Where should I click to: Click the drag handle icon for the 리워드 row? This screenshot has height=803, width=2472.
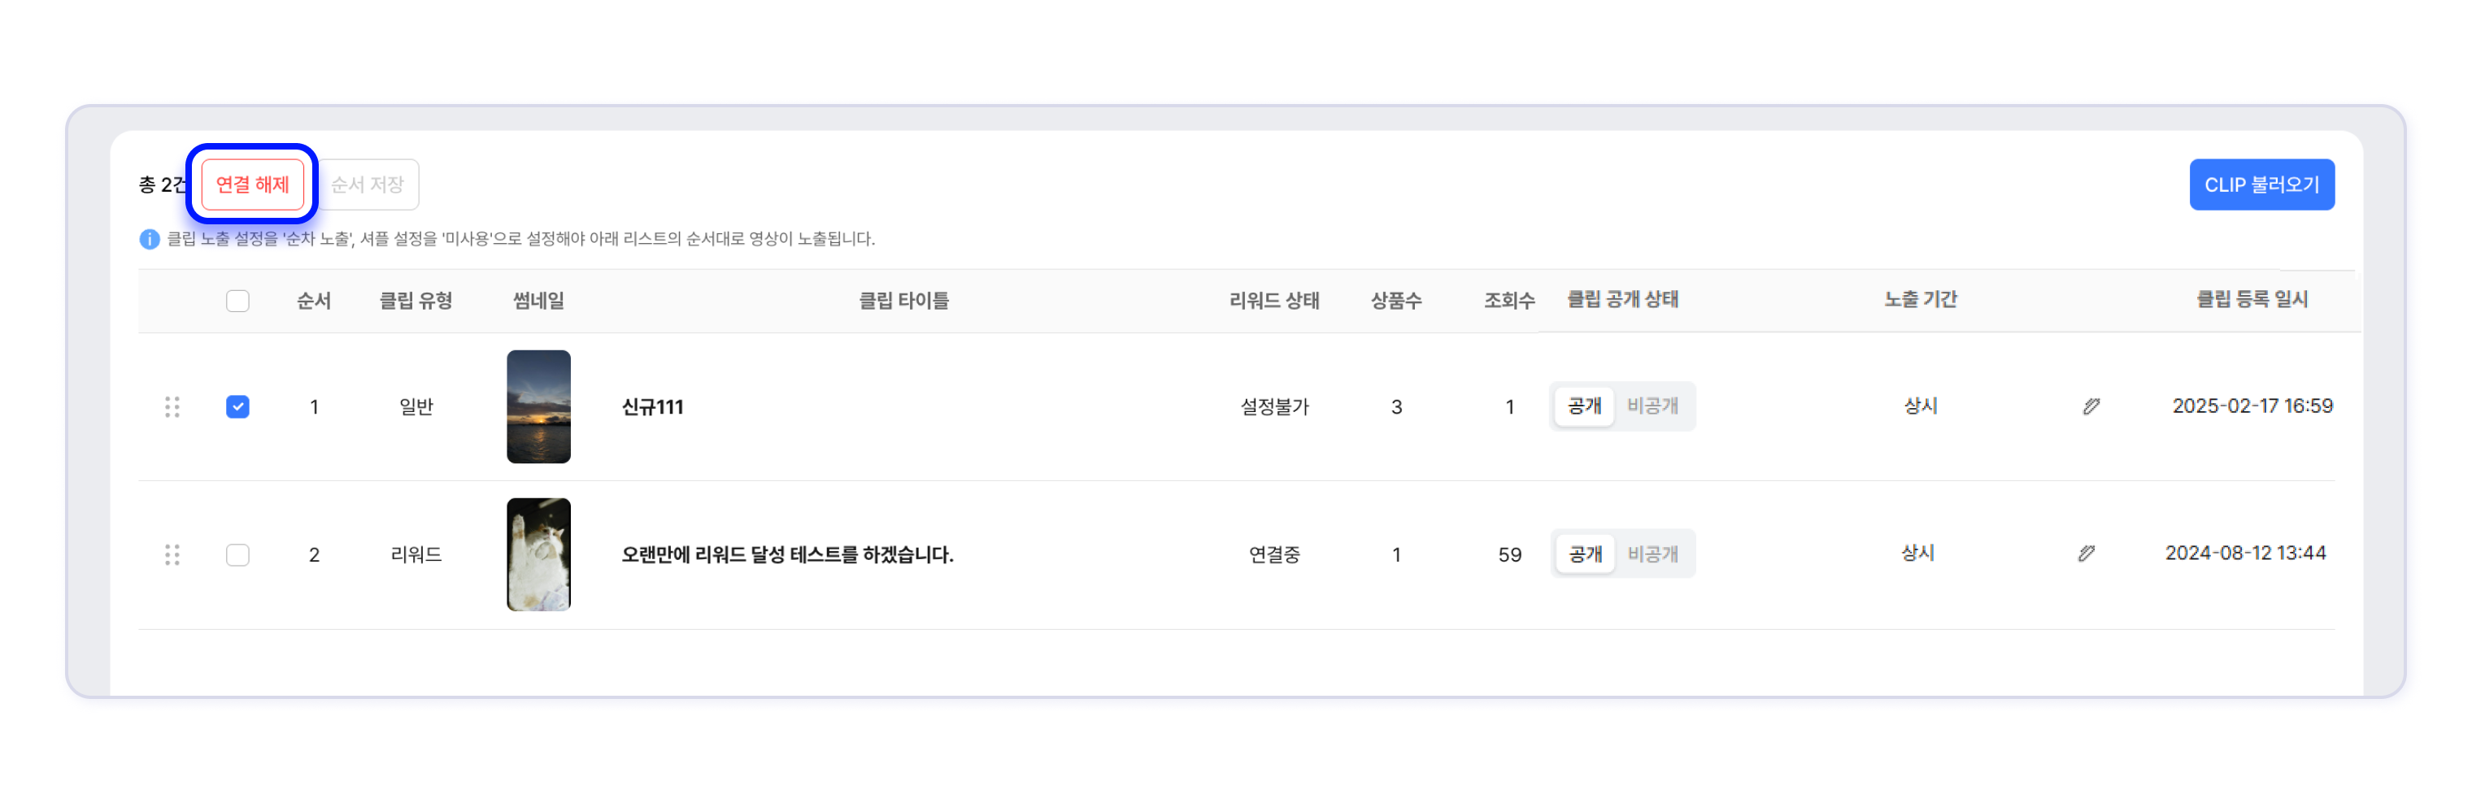pos(172,554)
